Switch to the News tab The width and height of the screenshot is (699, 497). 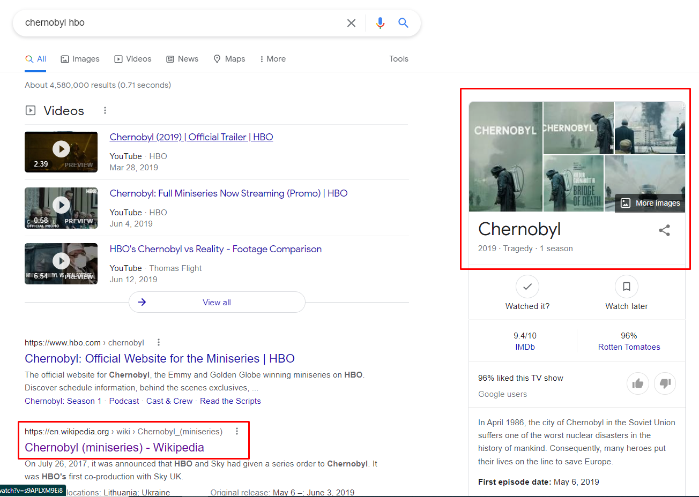(182, 59)
